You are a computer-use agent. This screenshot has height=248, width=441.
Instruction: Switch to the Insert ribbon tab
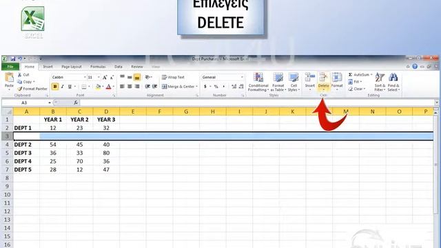click(x=48, y=67)
